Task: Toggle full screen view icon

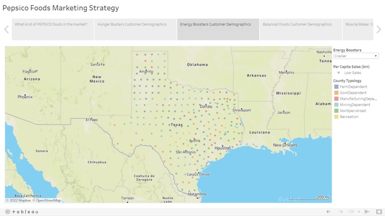Action: pyautogui.click(x=379, y=212)
